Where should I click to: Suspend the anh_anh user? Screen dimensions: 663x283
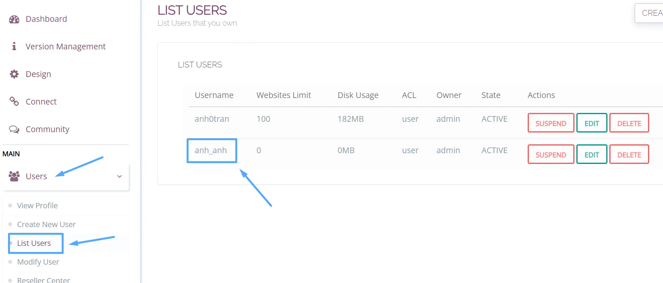coord(551,154)
